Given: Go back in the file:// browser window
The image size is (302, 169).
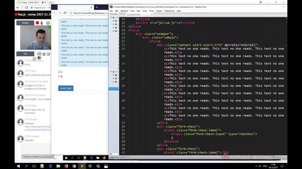Looking at the screenshot, I should pyautogui.click(x=55, y=13).
